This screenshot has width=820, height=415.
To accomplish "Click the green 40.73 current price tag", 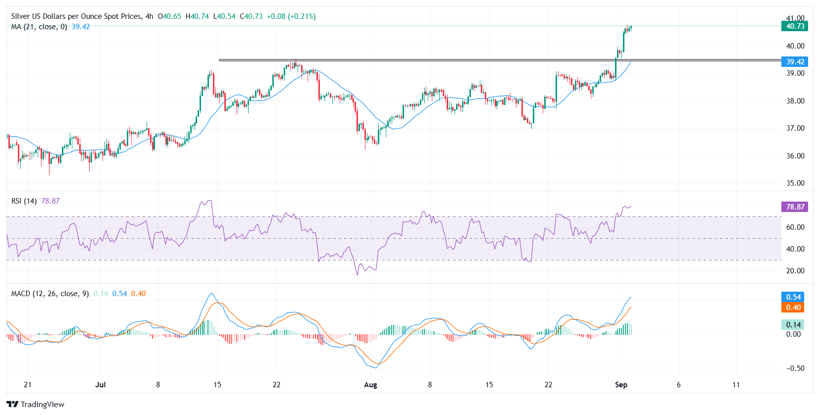I will pyautogui.click(x=795, y=26).
